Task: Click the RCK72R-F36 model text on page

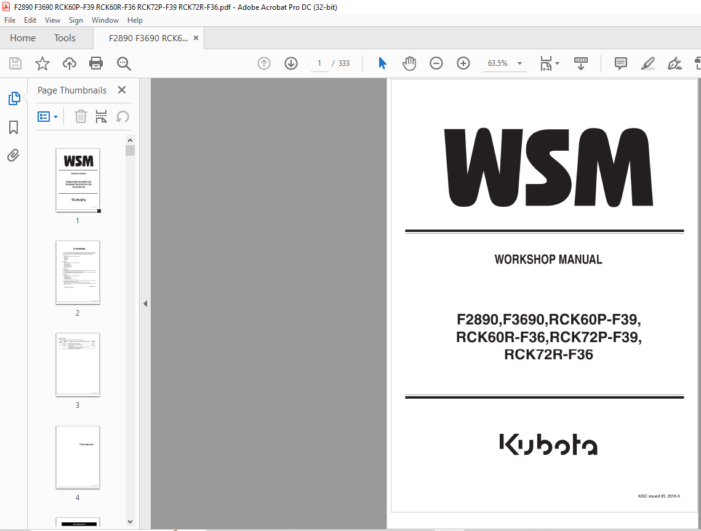Action: tap(548, 354)
